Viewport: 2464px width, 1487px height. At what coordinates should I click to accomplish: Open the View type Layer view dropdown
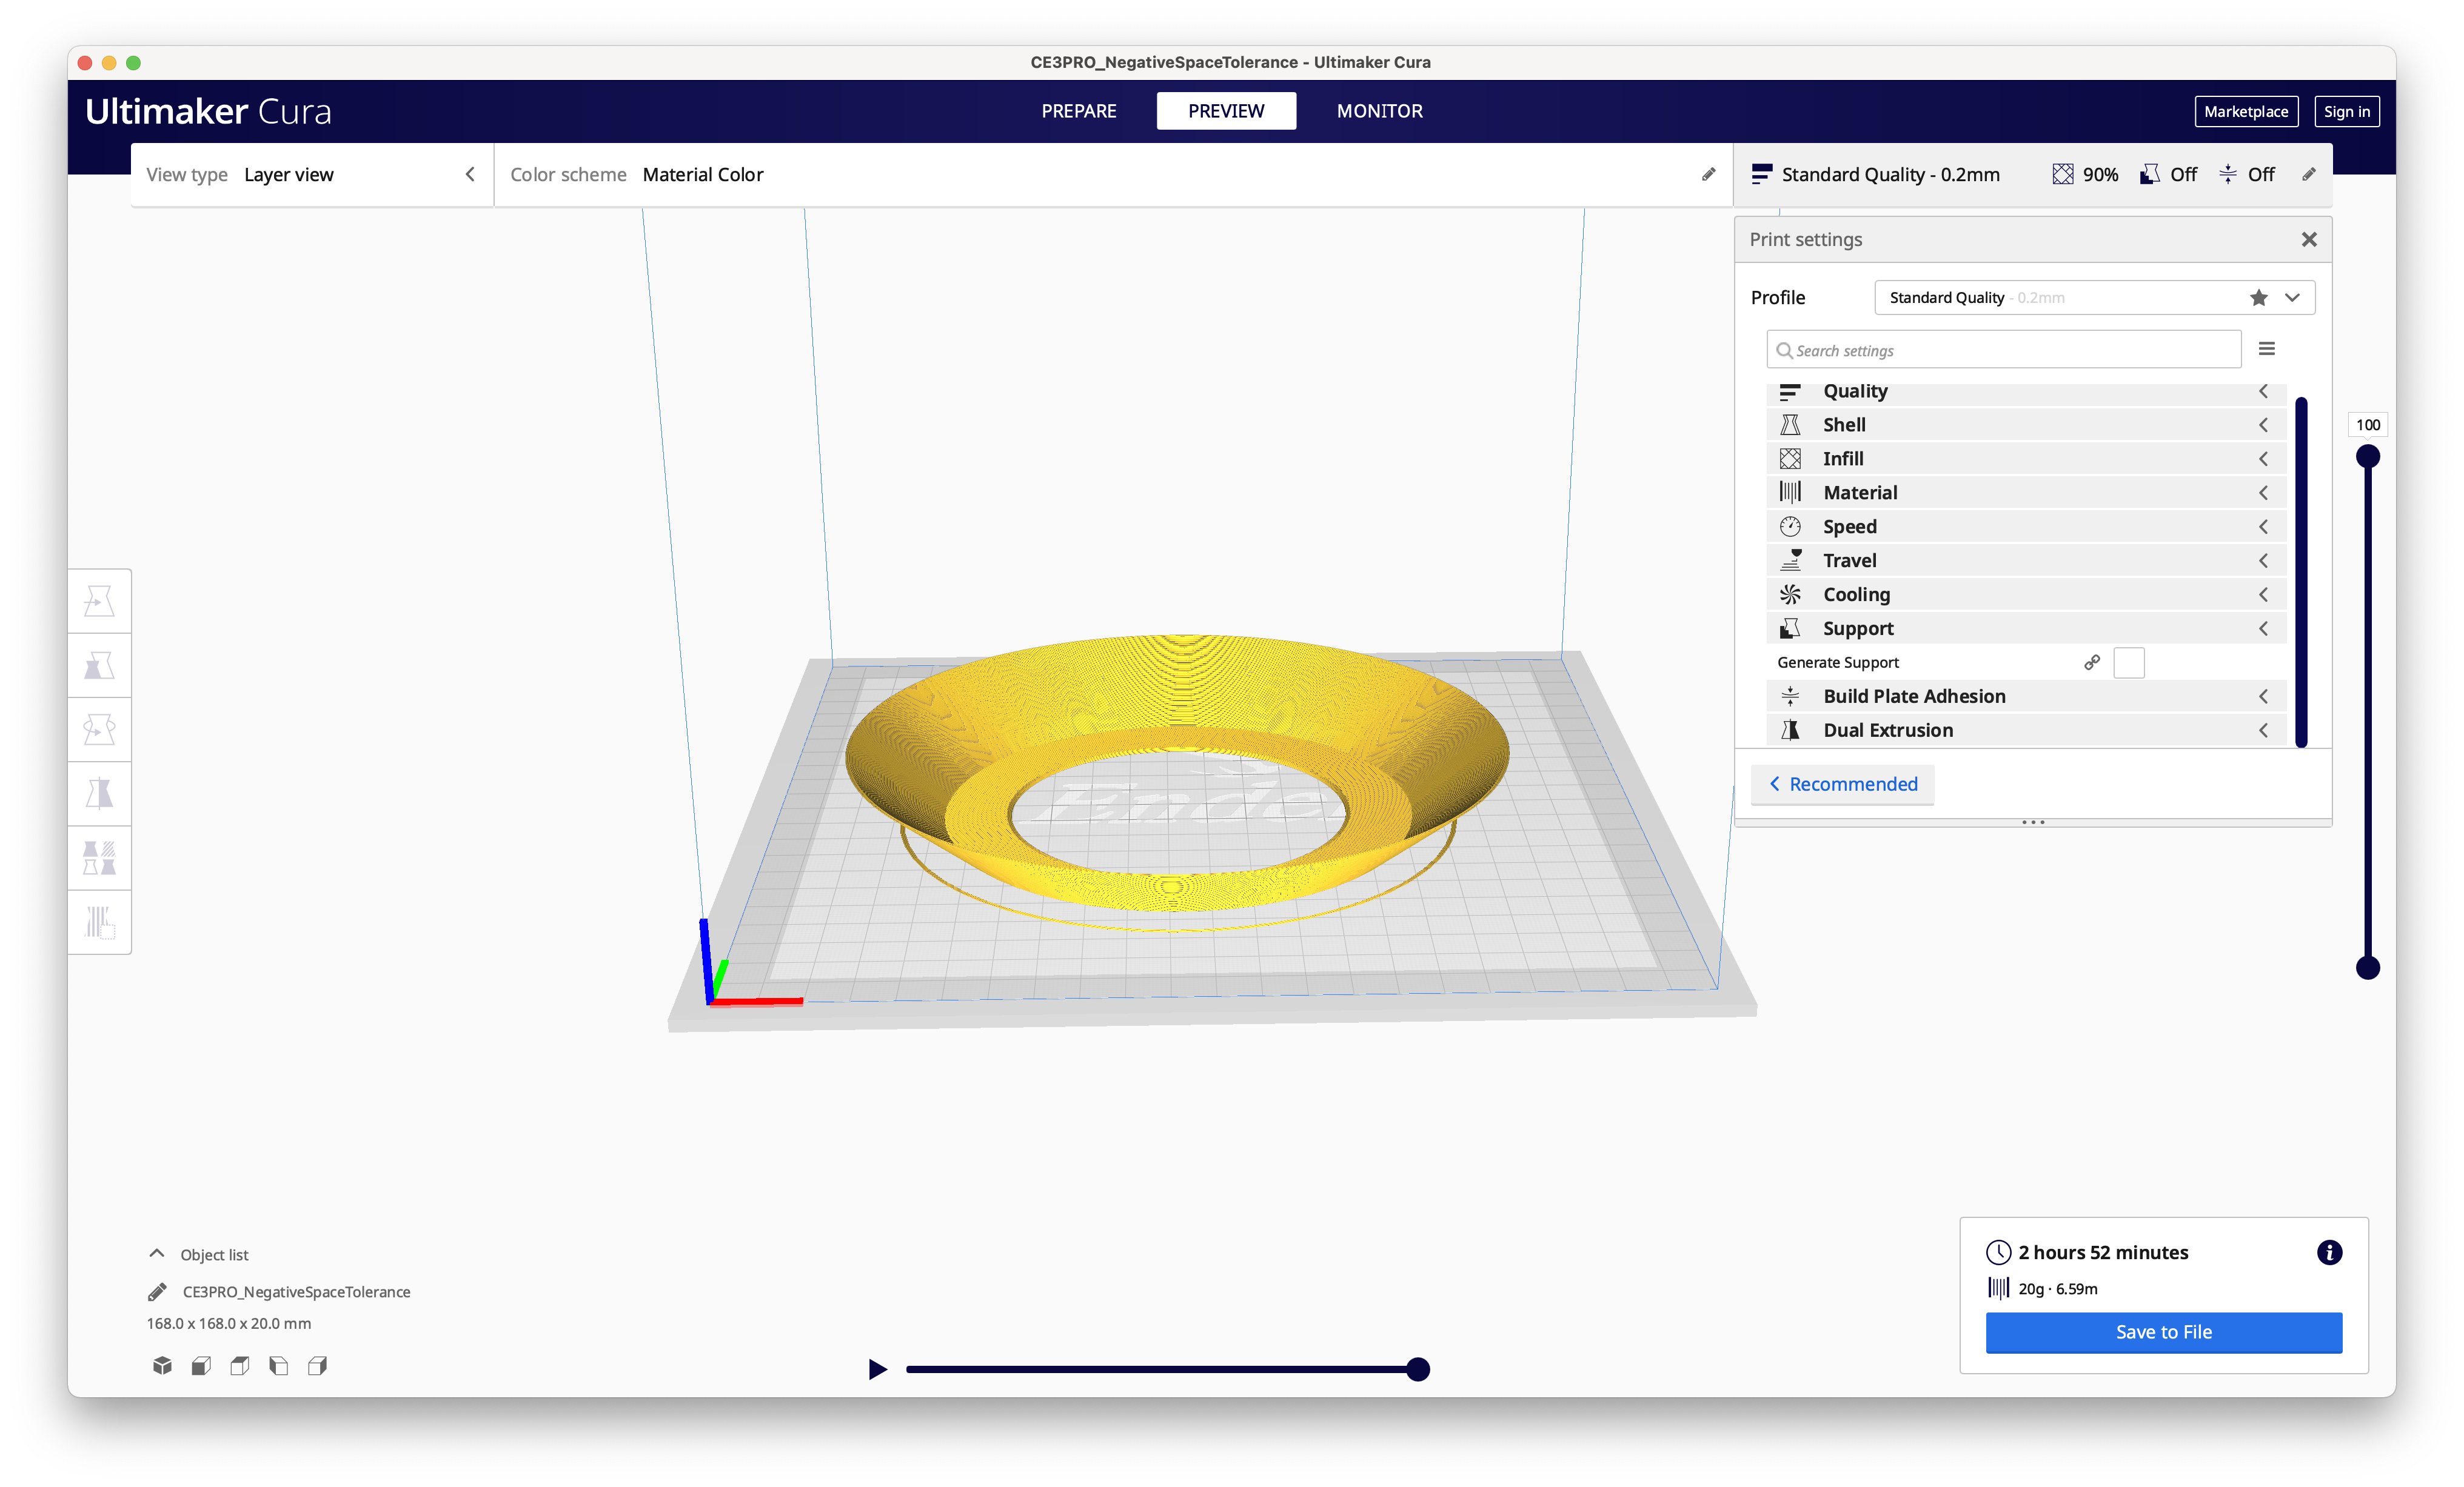pyautogui.click(x=311, y=175)
